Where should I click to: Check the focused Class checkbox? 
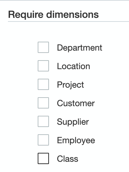43,158
